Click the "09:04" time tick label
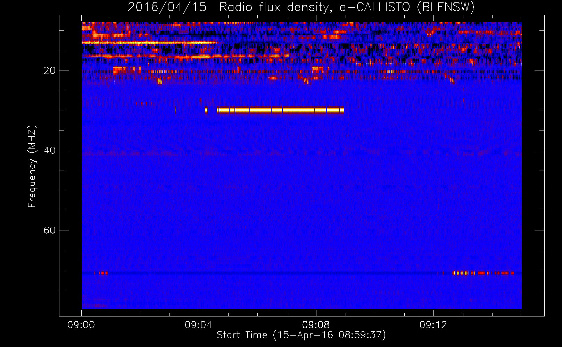The height and width of the screenshot is (347, 562). [x=198, y=325]
